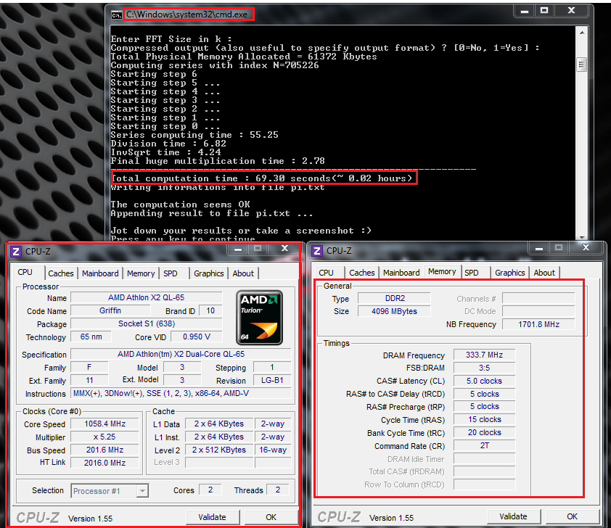Screen dimensions: 611x528
Task: Open the Caches tab in left CPU-Z window
Action: (x=61, y=273)
